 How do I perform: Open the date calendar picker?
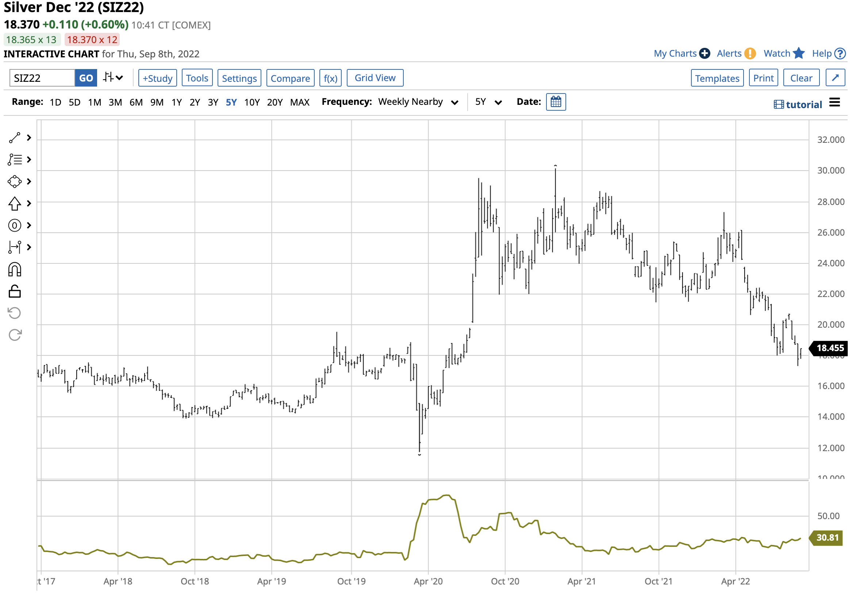pyautogui.click(x=556, y=102)
